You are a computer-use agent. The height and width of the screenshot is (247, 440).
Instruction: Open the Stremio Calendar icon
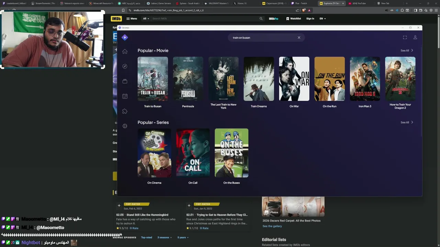point(125,96)
